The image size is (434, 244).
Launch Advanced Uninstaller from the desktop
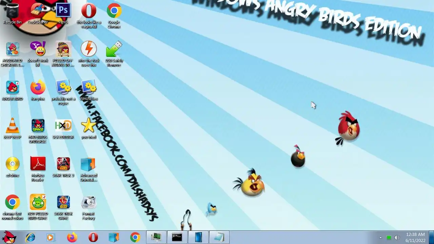(88, 169)
